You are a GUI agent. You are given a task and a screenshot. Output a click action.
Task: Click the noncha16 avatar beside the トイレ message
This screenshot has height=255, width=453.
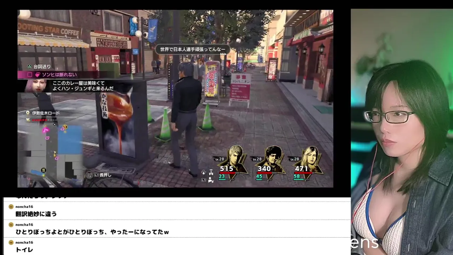[11, 242]
